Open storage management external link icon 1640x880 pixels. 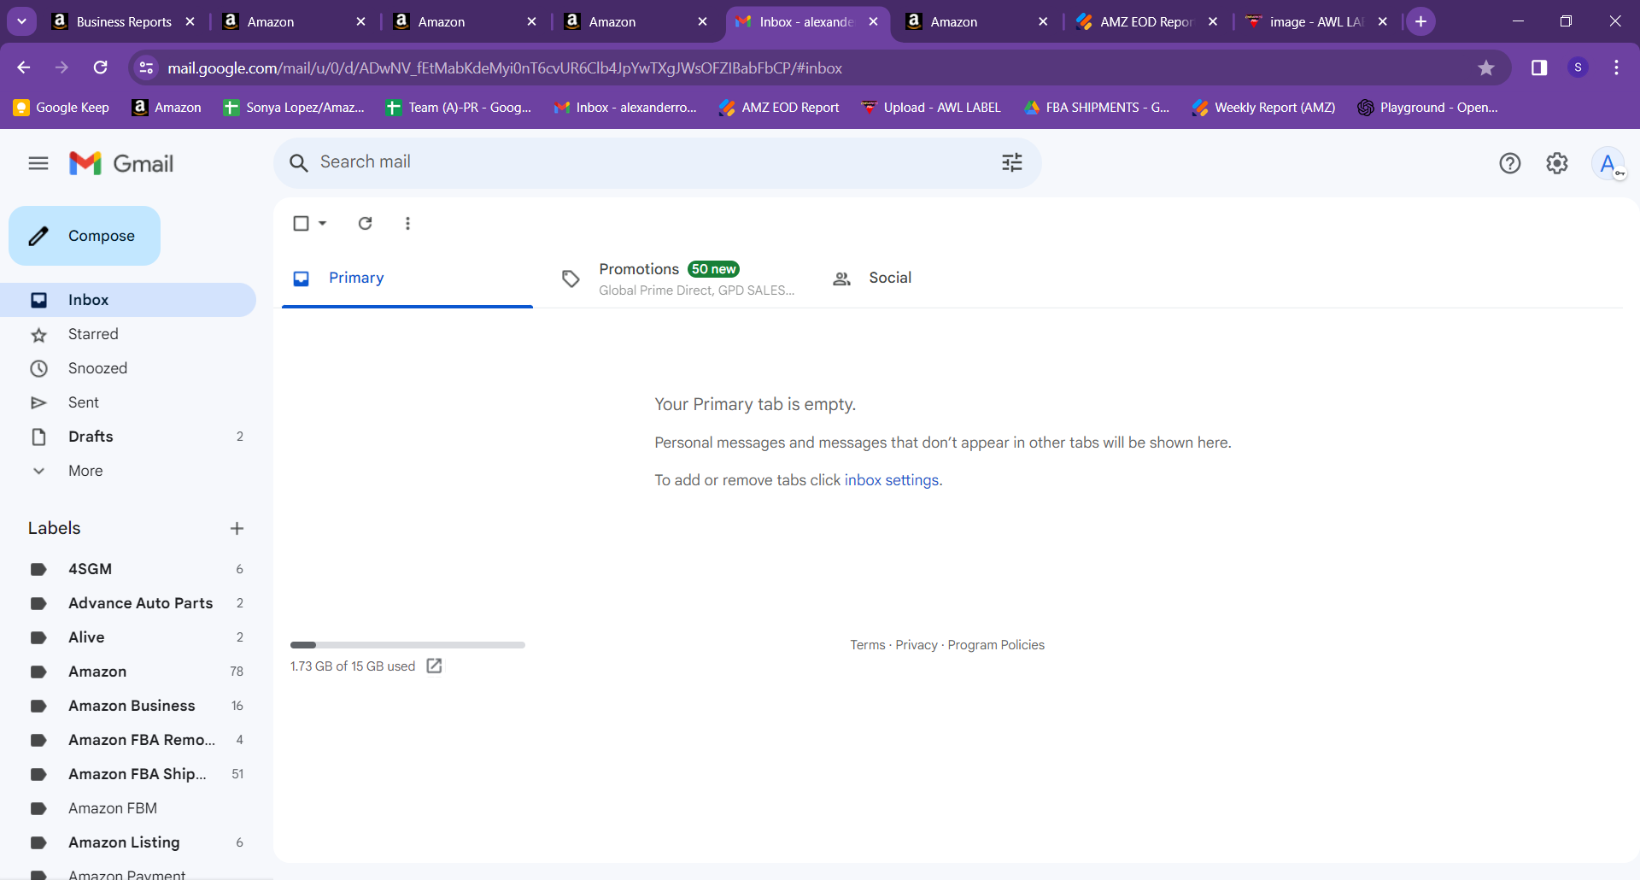[434, 666]
